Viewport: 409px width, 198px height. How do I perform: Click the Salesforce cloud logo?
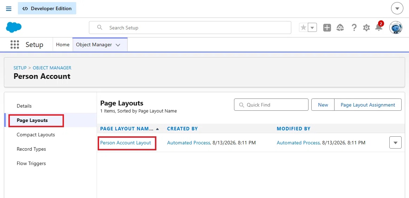point(14,27)
